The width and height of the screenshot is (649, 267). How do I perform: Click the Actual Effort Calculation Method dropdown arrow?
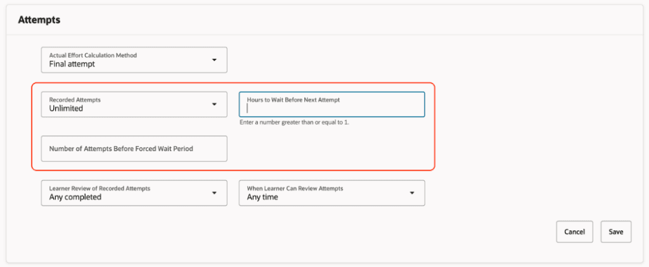click(x=214, y=60)
